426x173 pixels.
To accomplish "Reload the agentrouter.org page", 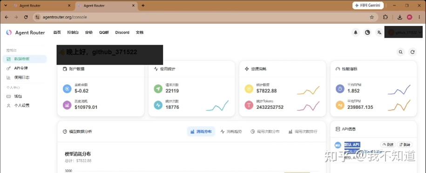I will point(26,17).
